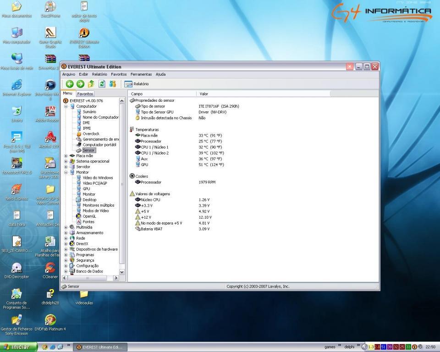Open the Exibir menu
Screen dimensions: 440x352
click(83, 74)
